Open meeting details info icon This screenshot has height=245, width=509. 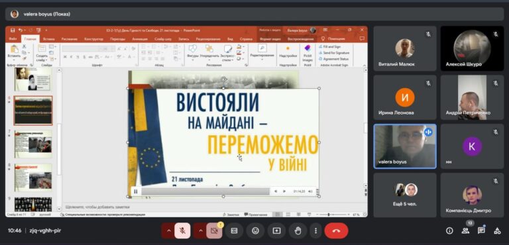pos(449,230)
